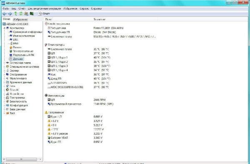Collapse the Компьютер tree node
Image resolution: width=250 pixels, height=164 pixels.
[x=4, y=28]
